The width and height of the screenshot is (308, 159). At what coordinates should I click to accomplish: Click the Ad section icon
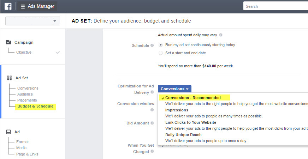click(9, 132)
